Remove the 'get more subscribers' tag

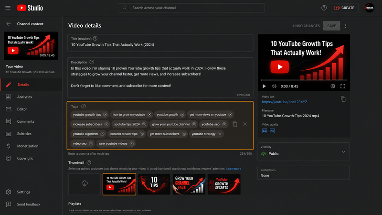[184, 134]
